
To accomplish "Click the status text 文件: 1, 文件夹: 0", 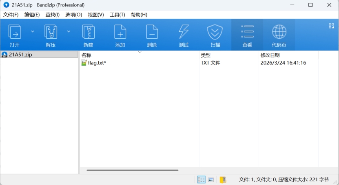I will pos(258,180).
